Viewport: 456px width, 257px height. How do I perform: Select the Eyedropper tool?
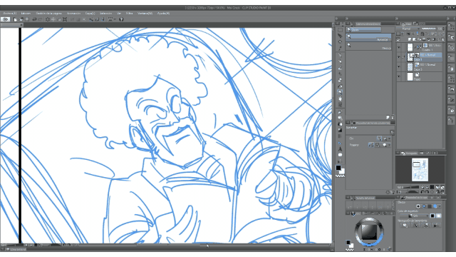[x=340, y=48]
